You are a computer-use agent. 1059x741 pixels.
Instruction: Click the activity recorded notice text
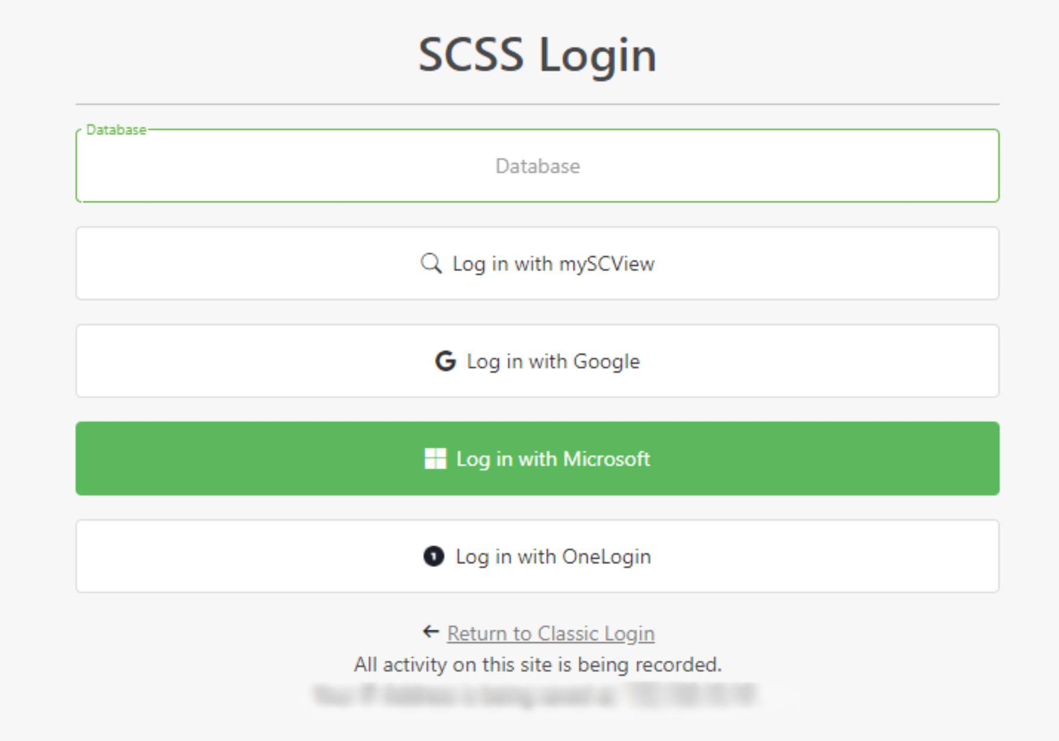tap(537, 665)
